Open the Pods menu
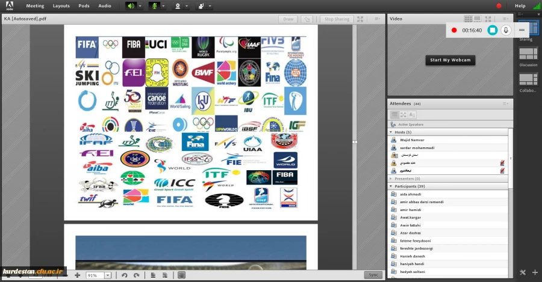542x282 pixels. point(84,5)
